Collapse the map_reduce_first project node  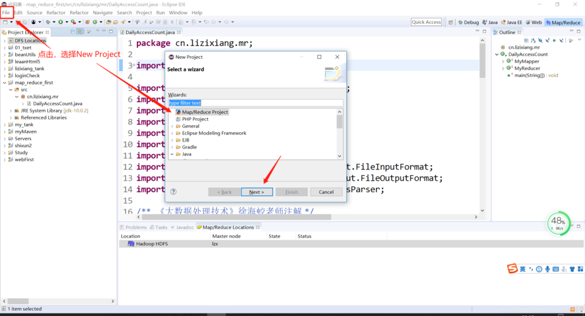[4, 83]
